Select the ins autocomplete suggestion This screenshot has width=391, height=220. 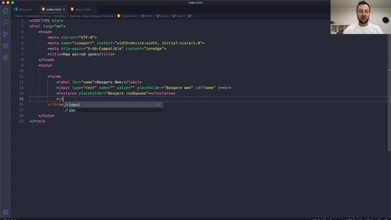pos(113,110)
